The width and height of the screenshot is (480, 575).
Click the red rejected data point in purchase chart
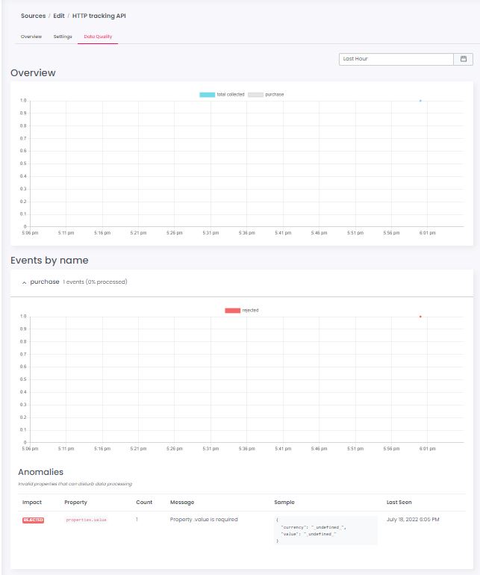[420, 317]
